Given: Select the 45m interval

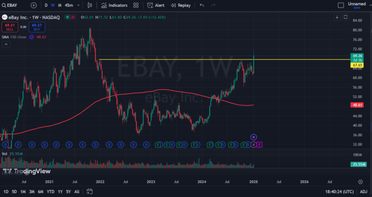Looking at the screenshot, I should (69, 5).
